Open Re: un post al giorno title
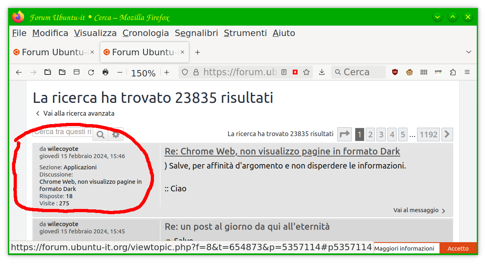Image resolution: width=486 pixels, height=263 pixels. click(247, 227)
